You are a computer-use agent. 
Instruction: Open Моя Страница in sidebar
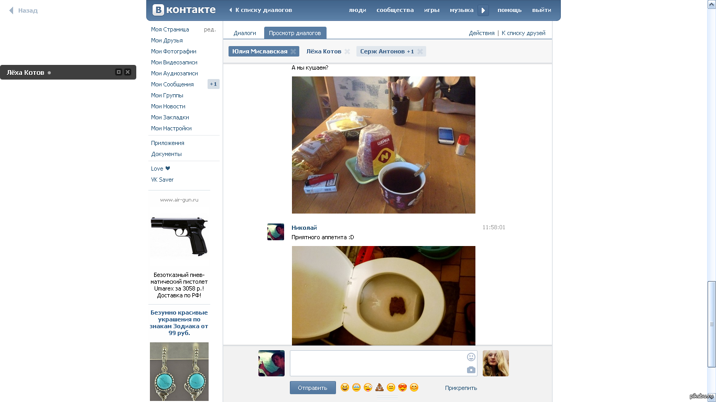(170, 29)
